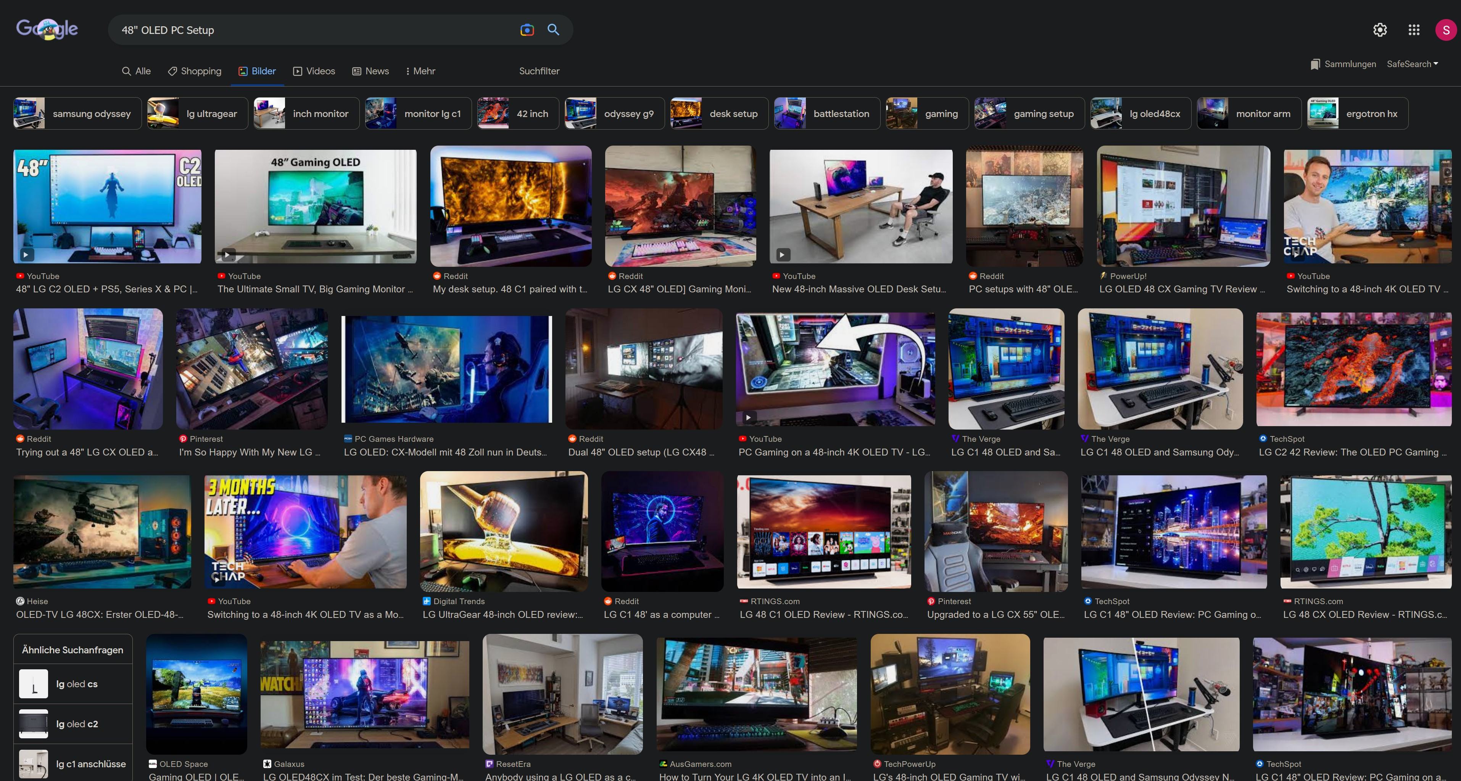Open TechSpot 'LG C1 48" OLED Review: PC Gaming o...' link
The width and height of the screenshot is (1461, 781).
(1172, 615)
